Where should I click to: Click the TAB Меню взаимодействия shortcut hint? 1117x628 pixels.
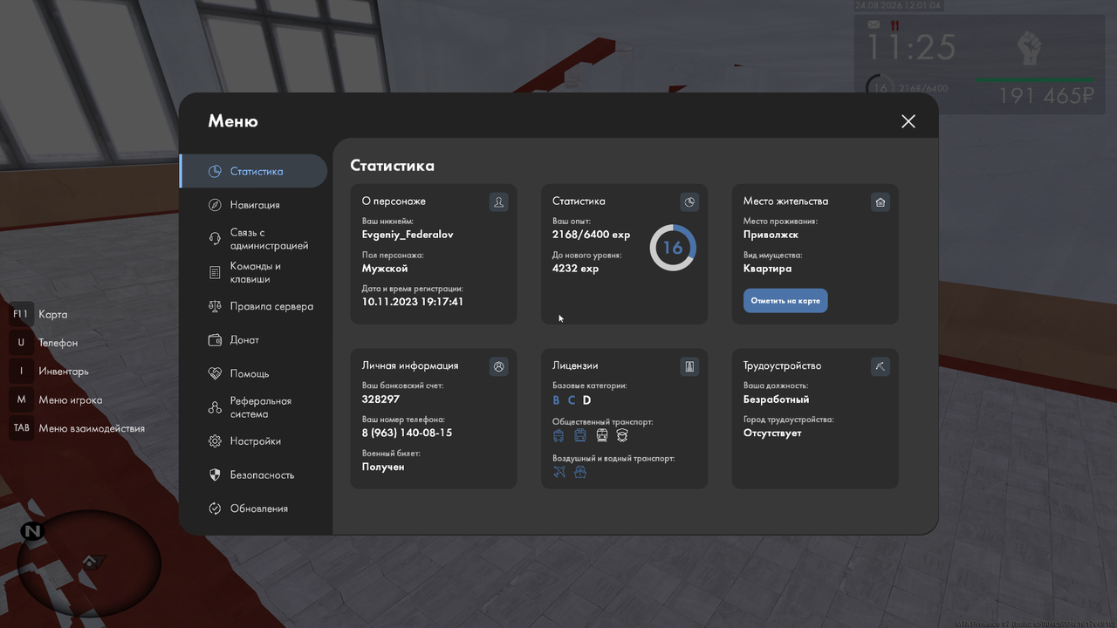click(78, 428)
